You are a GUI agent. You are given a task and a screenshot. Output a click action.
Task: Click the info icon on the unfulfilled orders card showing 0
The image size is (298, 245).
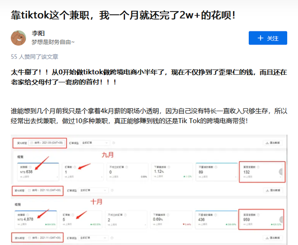pos(127,167)
